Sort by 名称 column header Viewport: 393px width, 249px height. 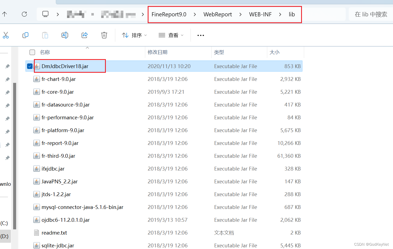45,52
